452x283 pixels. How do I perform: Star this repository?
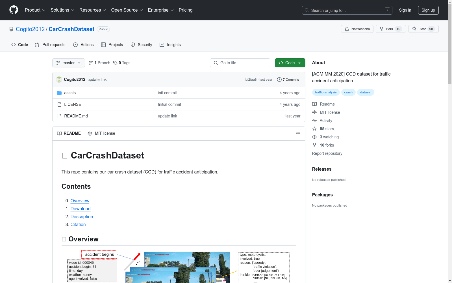[423, 29]
